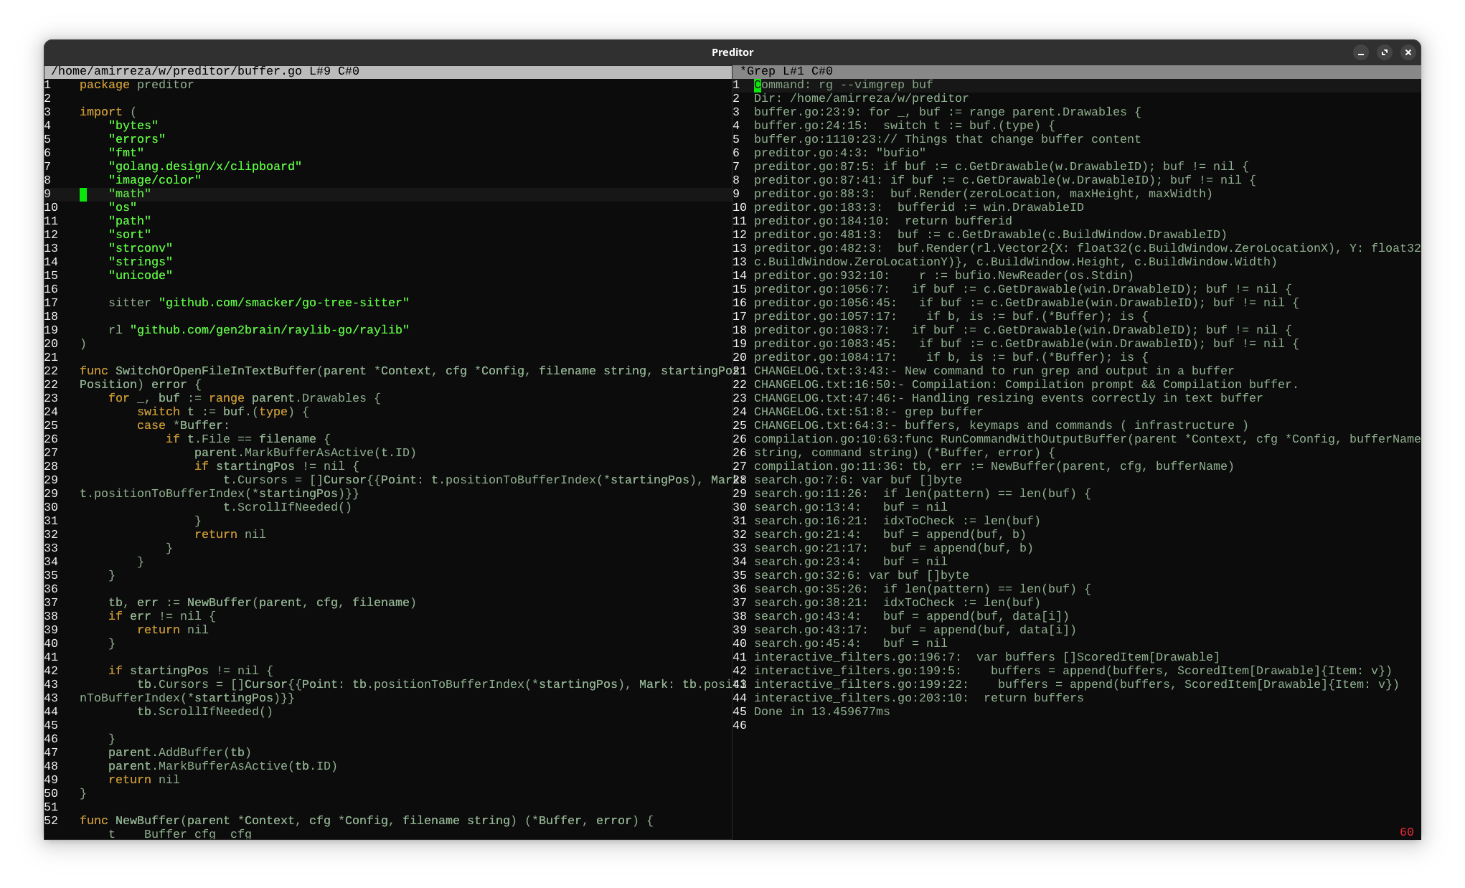Image resolution: width=1465 pixels, height=888 pixels.
Task: Click the green cursor block on line 9
Action: pos(83,194)
